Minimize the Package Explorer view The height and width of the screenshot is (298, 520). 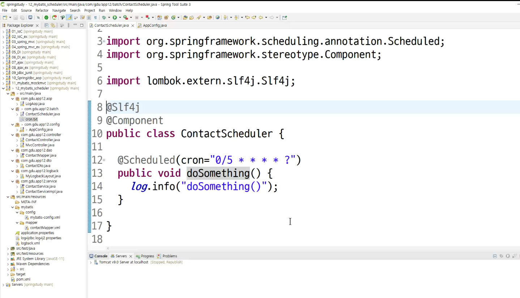pos(75,25)
